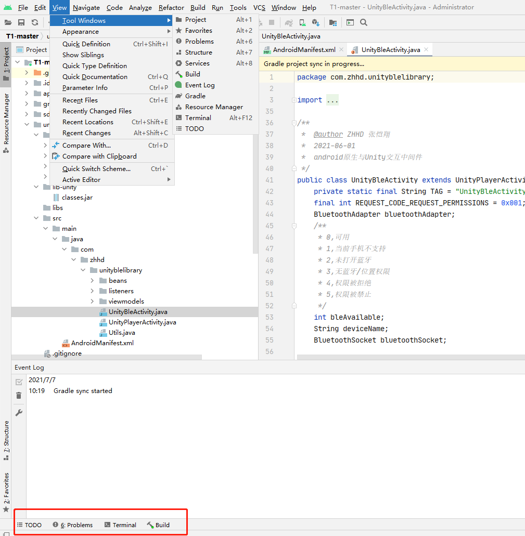Open SDK Manager via cube-with-arrow icon
This screenshot has height=536, width=525.
316,22
